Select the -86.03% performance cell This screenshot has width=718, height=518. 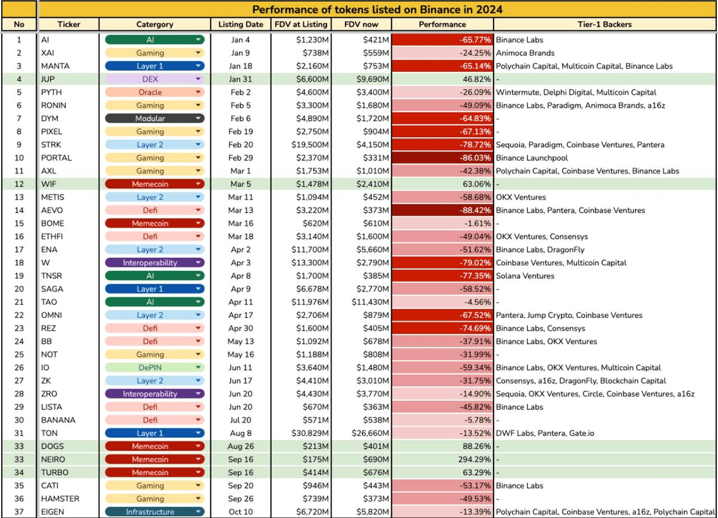coord(443,158)
